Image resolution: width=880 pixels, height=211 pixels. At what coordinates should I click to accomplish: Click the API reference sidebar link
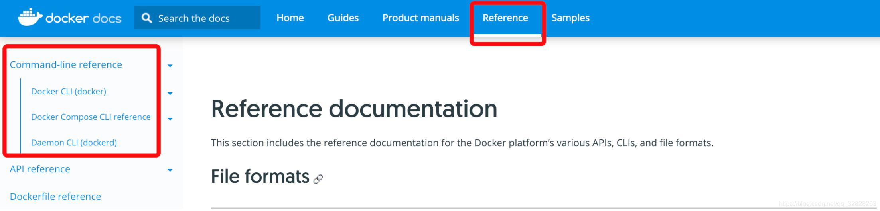40,169
